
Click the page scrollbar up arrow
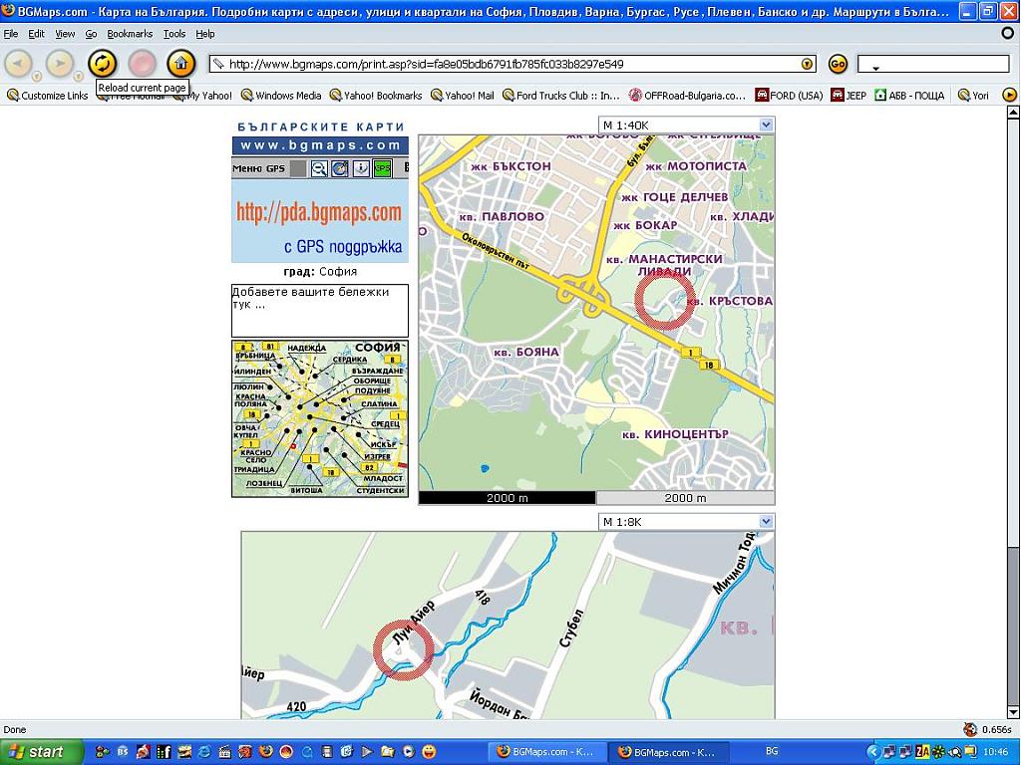click(x=1013, y=113)
